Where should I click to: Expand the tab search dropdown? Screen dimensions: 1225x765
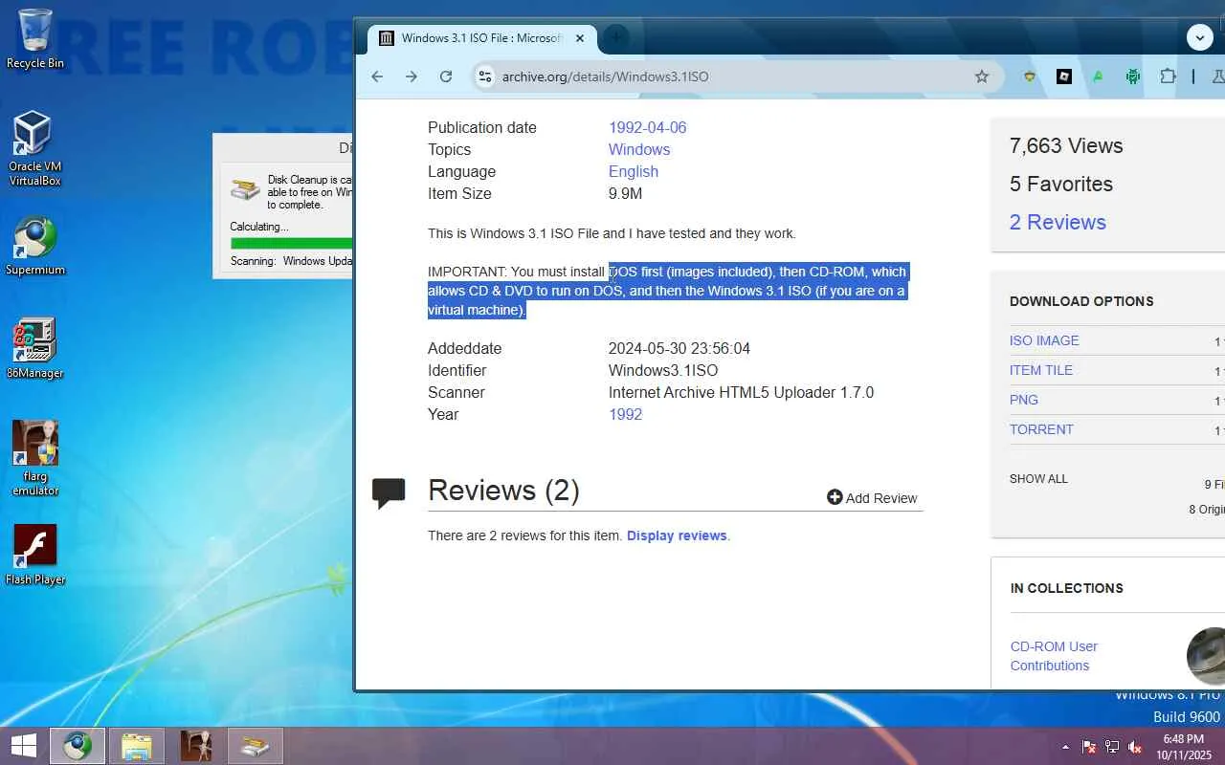click(1200, 38)
